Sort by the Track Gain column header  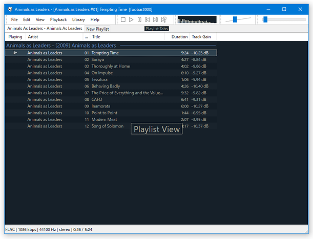point(203,37)
